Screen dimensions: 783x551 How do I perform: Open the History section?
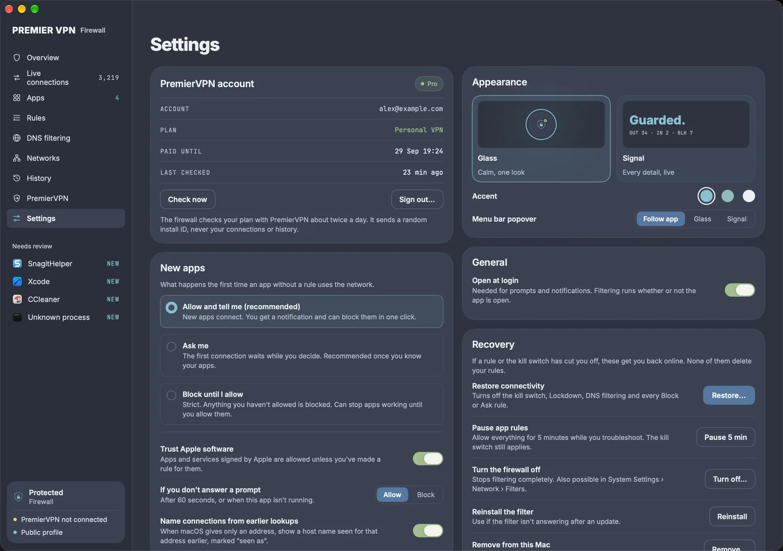(x=66, y=178)
